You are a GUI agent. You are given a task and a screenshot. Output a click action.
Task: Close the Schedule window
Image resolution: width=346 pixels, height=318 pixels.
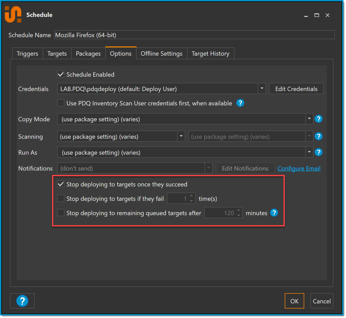coord(328,15)
